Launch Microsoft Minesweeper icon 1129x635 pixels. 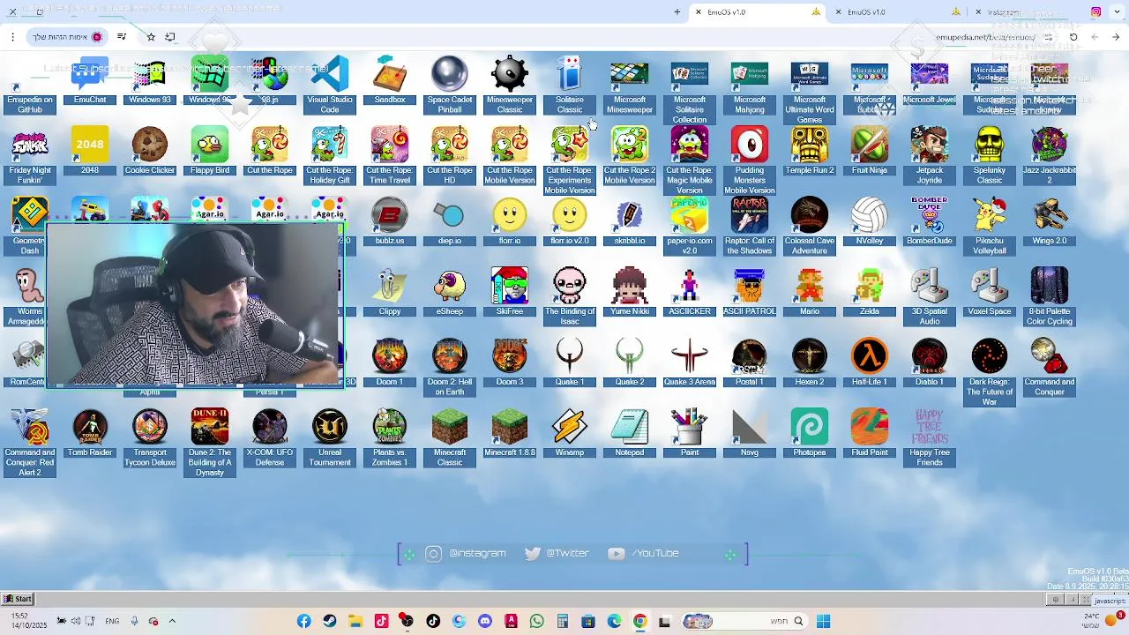click(630, 86)
